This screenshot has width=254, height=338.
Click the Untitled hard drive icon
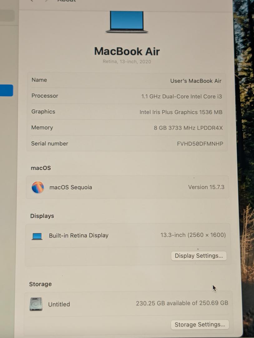coord(36,304)
